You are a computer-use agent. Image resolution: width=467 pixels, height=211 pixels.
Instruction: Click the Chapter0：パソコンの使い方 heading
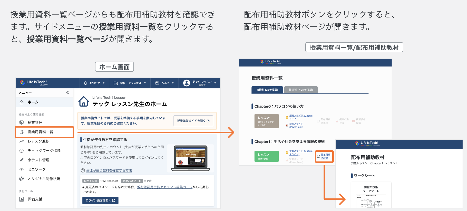[x=279, y=106]
